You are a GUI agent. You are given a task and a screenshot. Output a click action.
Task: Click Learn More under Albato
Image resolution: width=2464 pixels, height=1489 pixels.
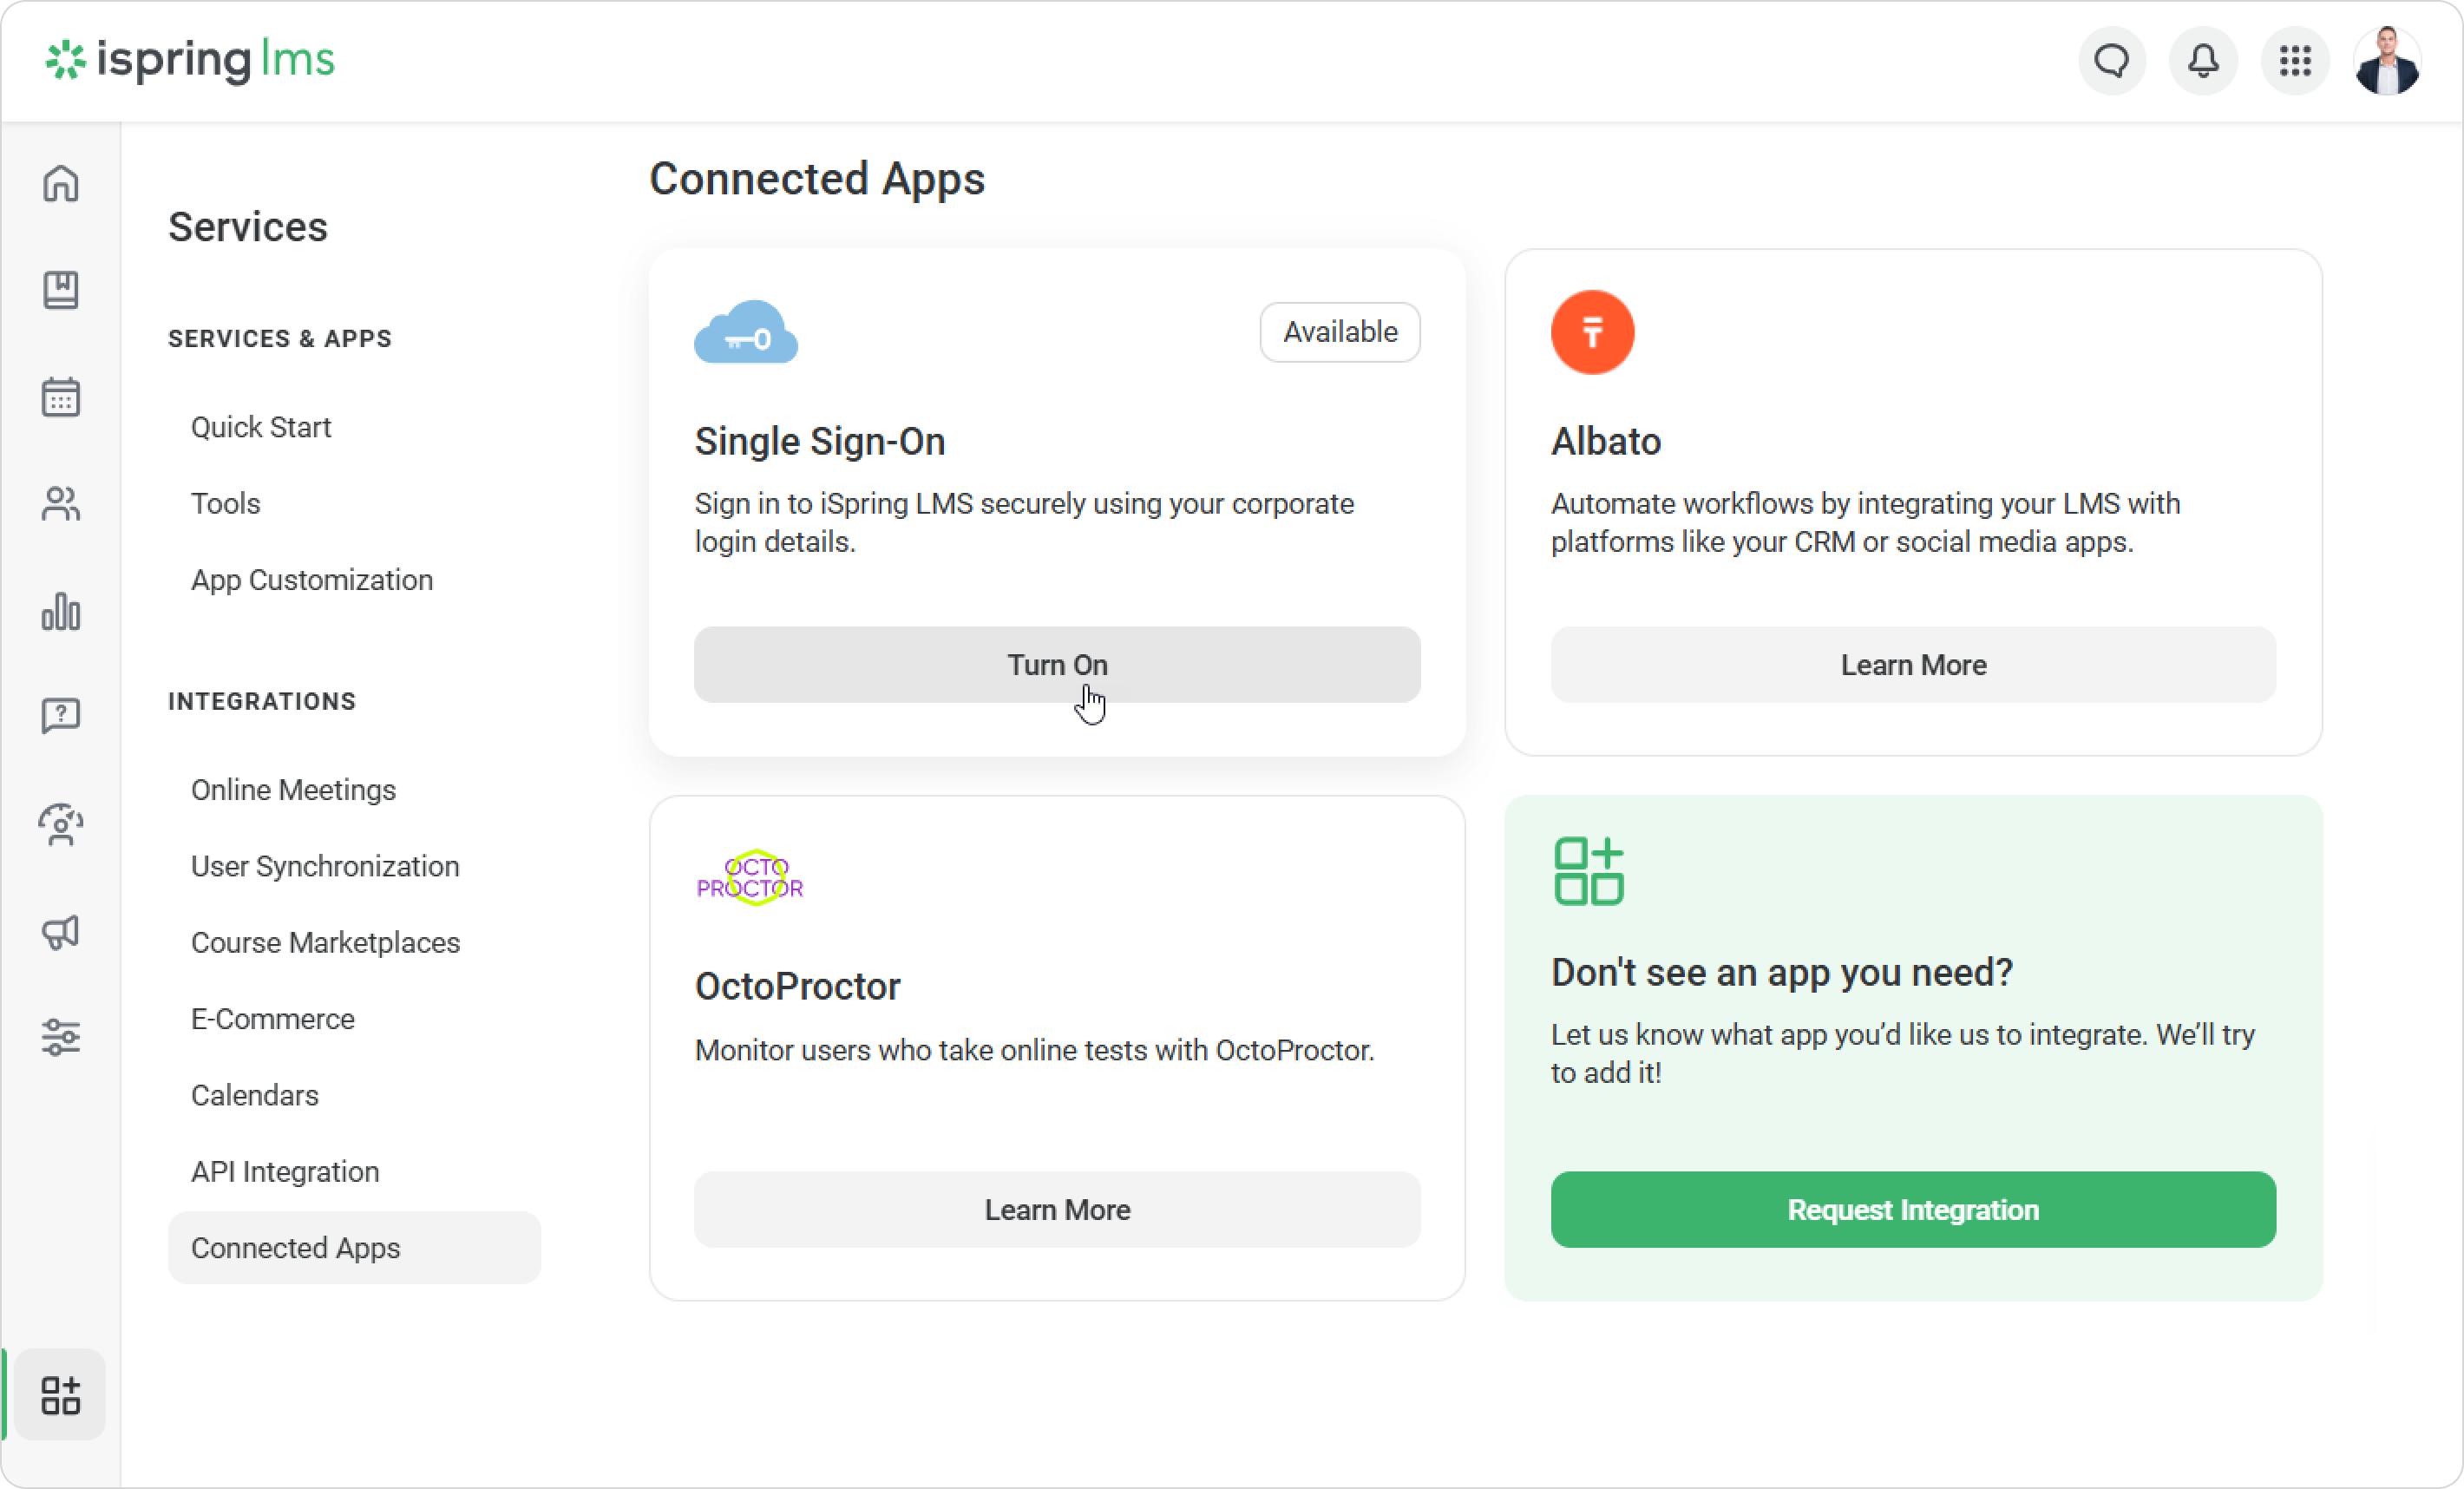[1912, 665]
